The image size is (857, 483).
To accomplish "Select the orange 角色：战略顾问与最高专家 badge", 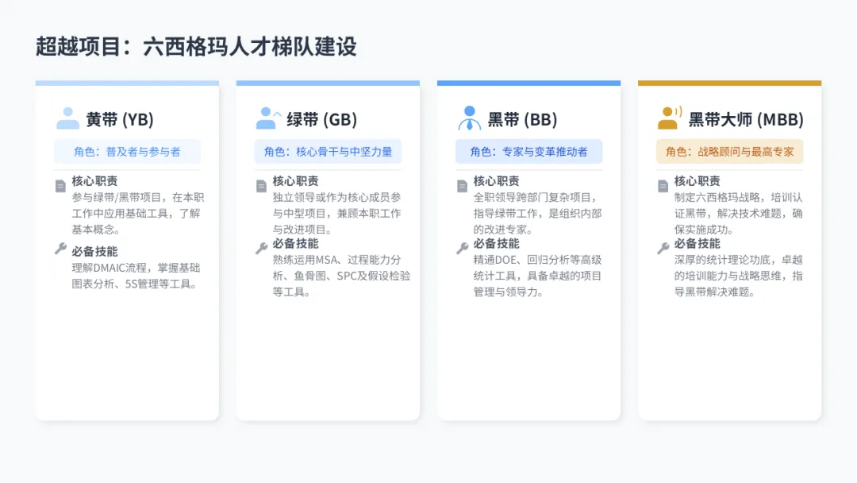I will [x=730, y=152].
